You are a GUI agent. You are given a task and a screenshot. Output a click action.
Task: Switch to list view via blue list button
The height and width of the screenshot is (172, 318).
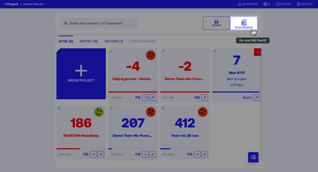pyautogui.click(x=253, y=157)
